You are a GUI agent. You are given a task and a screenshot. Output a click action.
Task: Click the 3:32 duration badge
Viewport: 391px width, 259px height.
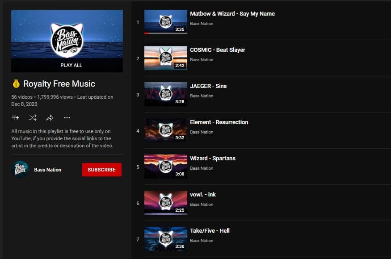(x=180, y=138)
